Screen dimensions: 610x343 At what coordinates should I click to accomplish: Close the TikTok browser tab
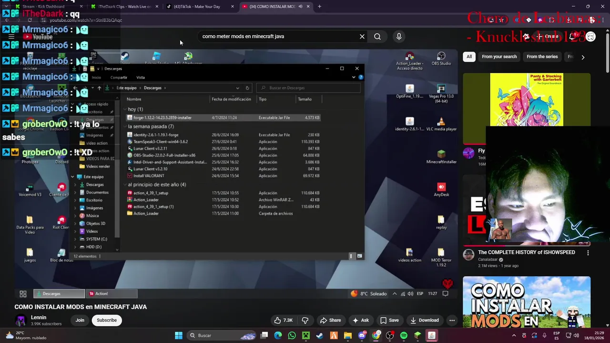(233, 7)
